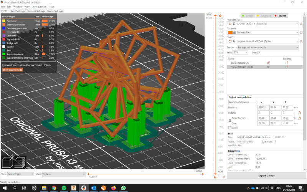Open the Configuration menu
307x192 pixels.
tap(39, 7)
